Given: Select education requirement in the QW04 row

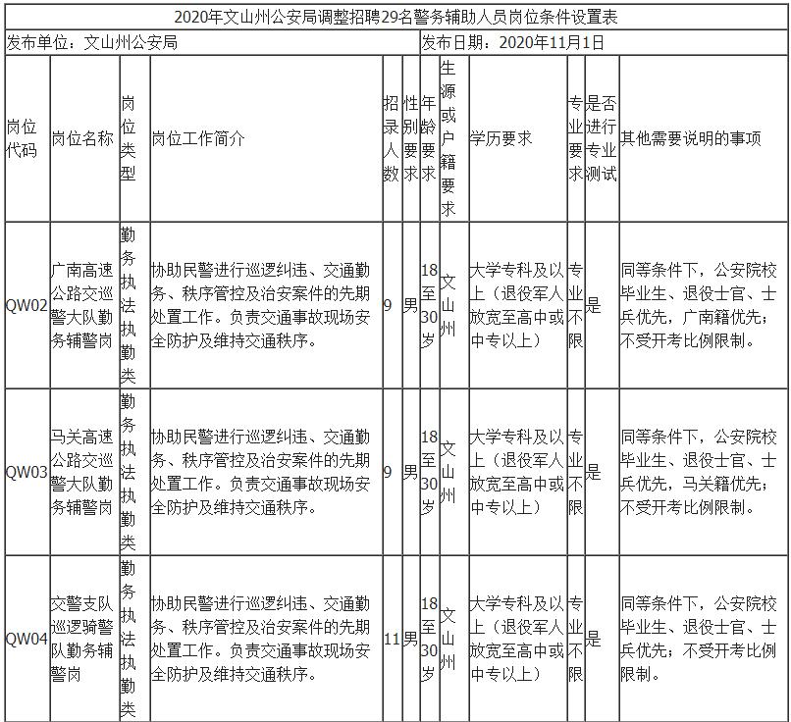Looking at the screenshot, I should pyautogui.click(x=518, y=639).
